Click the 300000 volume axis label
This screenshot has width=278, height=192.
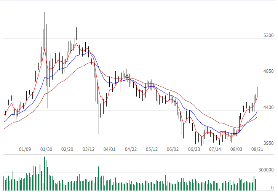pyautogui.click(x=266, y=170)
